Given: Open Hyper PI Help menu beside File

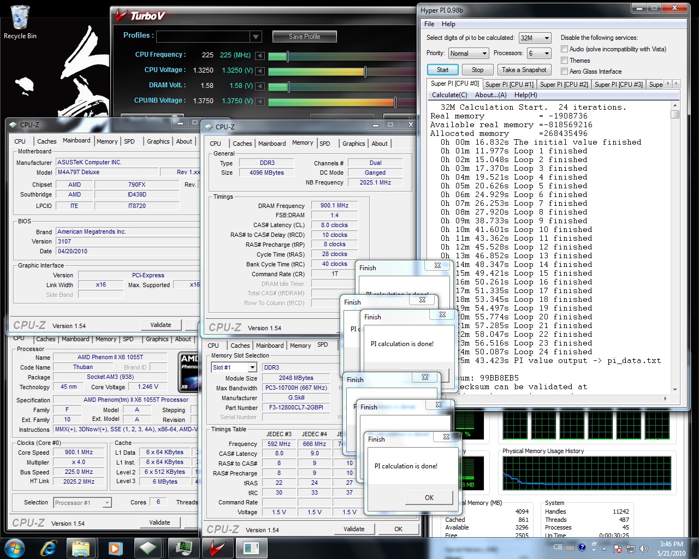Looking at the screenshot, I should point(448,24).
